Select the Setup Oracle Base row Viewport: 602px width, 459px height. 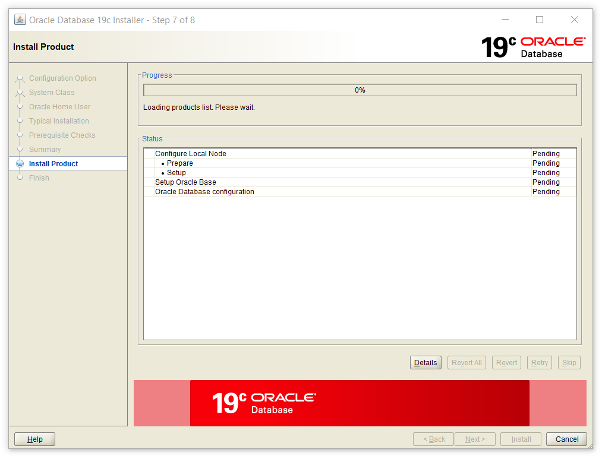pyautogui.click(x=185, y=182)
